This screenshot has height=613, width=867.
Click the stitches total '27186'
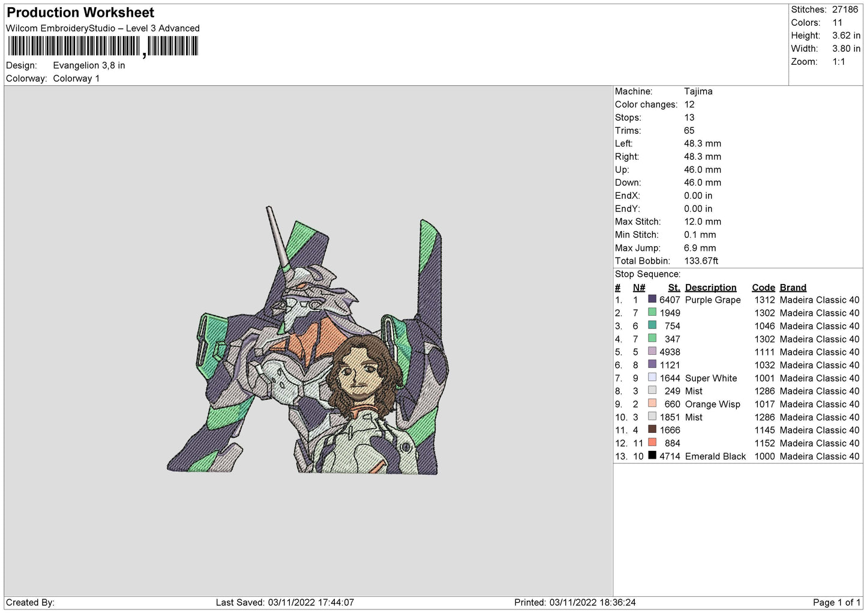[x=845, y=10]
